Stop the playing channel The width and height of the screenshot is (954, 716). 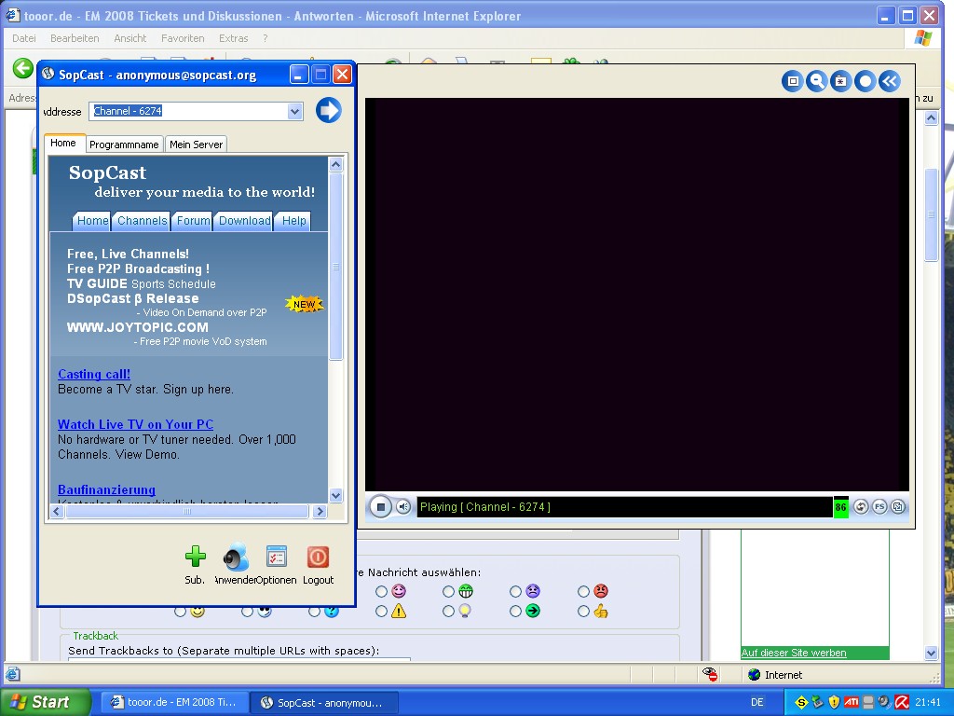pos(380,507)
